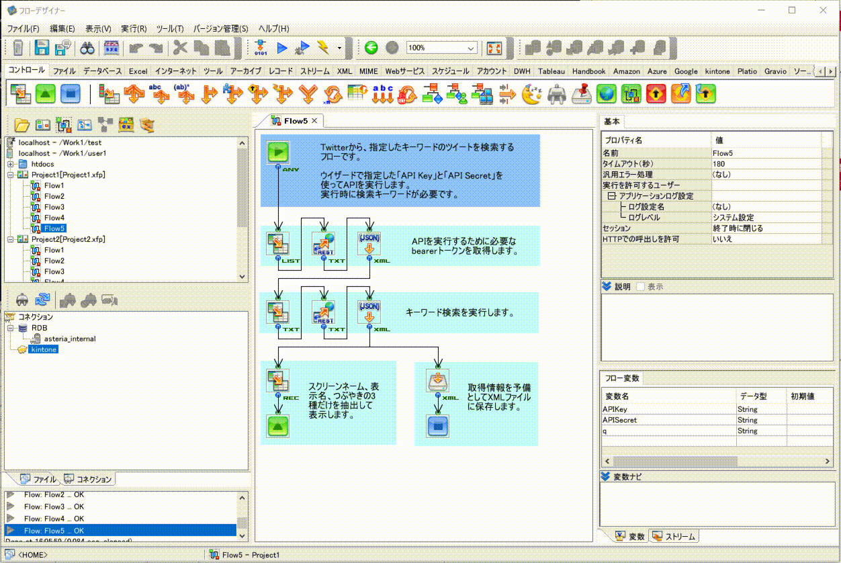Collapse the RDB connection node

click(11, 328)
